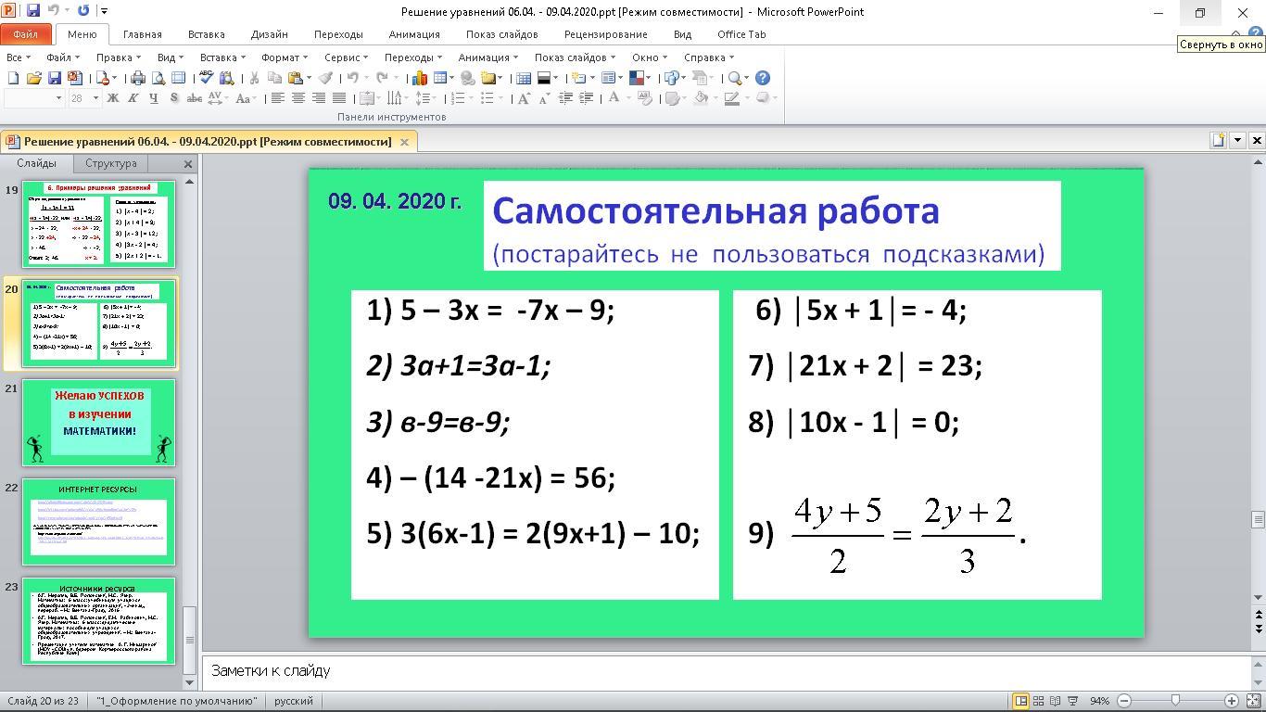Increase font size with the large A
The height and width of the screenshot is (712, 1266).
tap(524, 98)
